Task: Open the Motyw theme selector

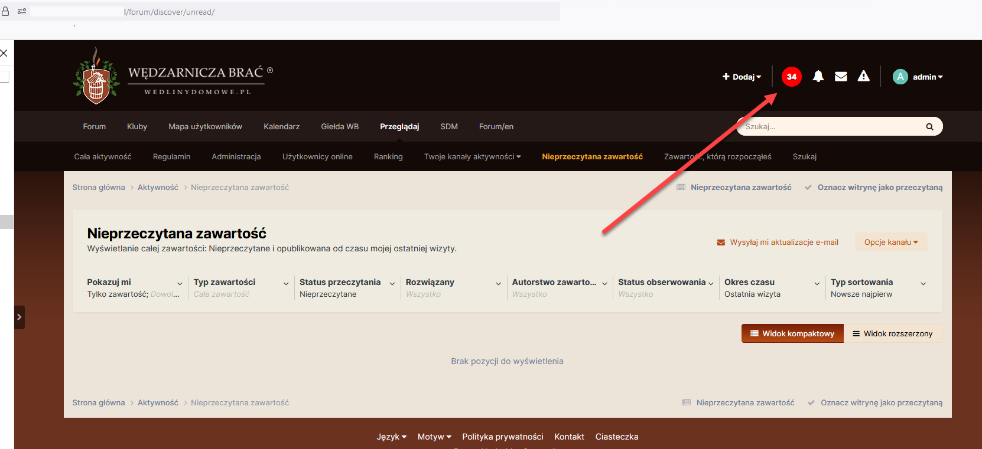Action: click(x=434, y=437)
